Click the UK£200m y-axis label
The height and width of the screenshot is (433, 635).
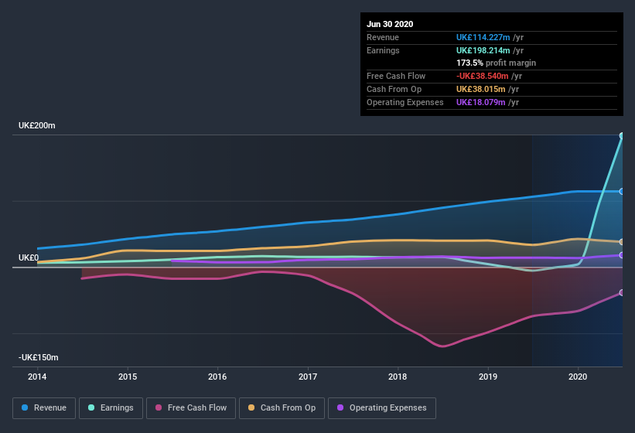[38, 125]
